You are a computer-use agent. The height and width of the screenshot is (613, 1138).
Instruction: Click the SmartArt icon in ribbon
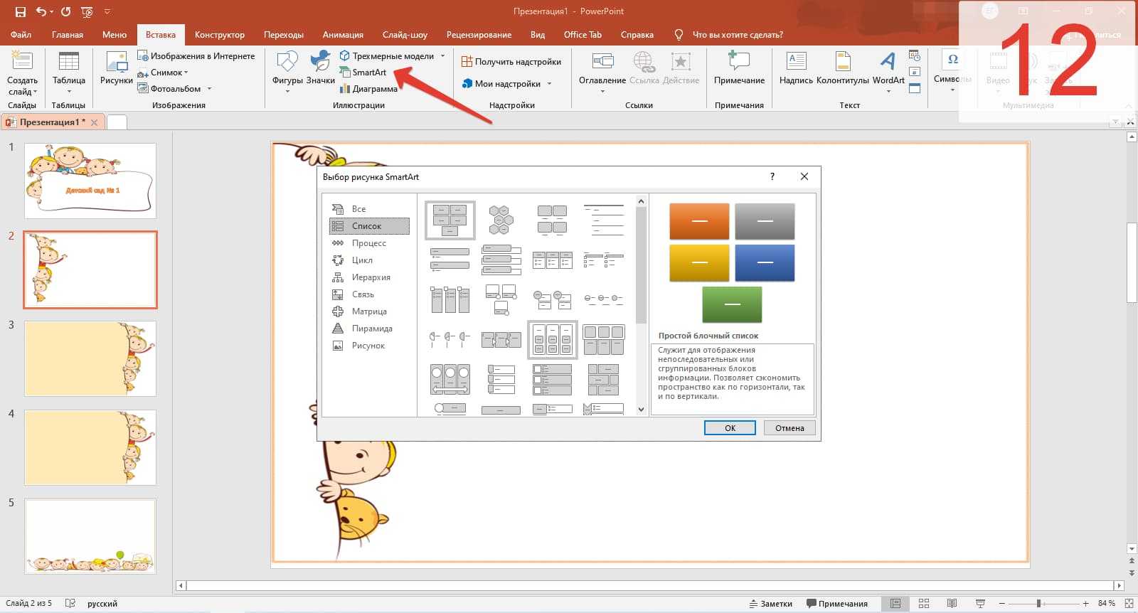click(x=345, y=72)
